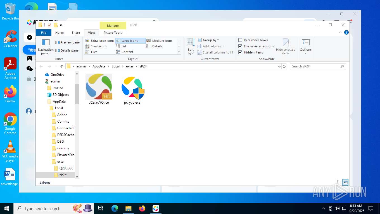
Task: Switch to large thumbnails status bar icon
Action: (x=346, y=183)
